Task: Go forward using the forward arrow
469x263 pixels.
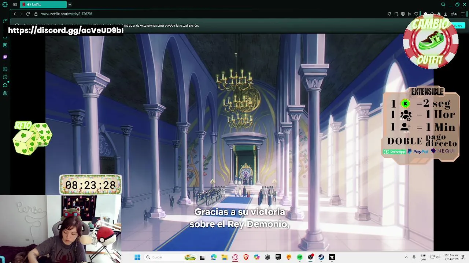Action: pyautogui.click(x=21, y=14)
